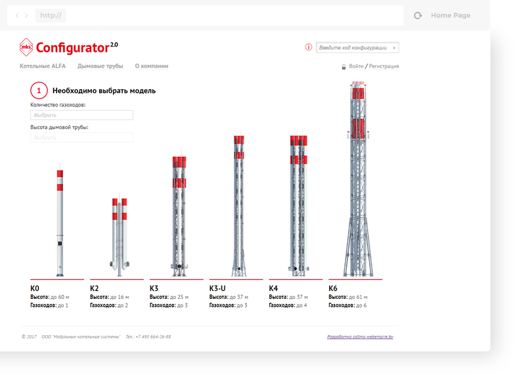
Task: Open the Котельные ALFA menu item
Action: pyautogui.click(x=43, y=66)
